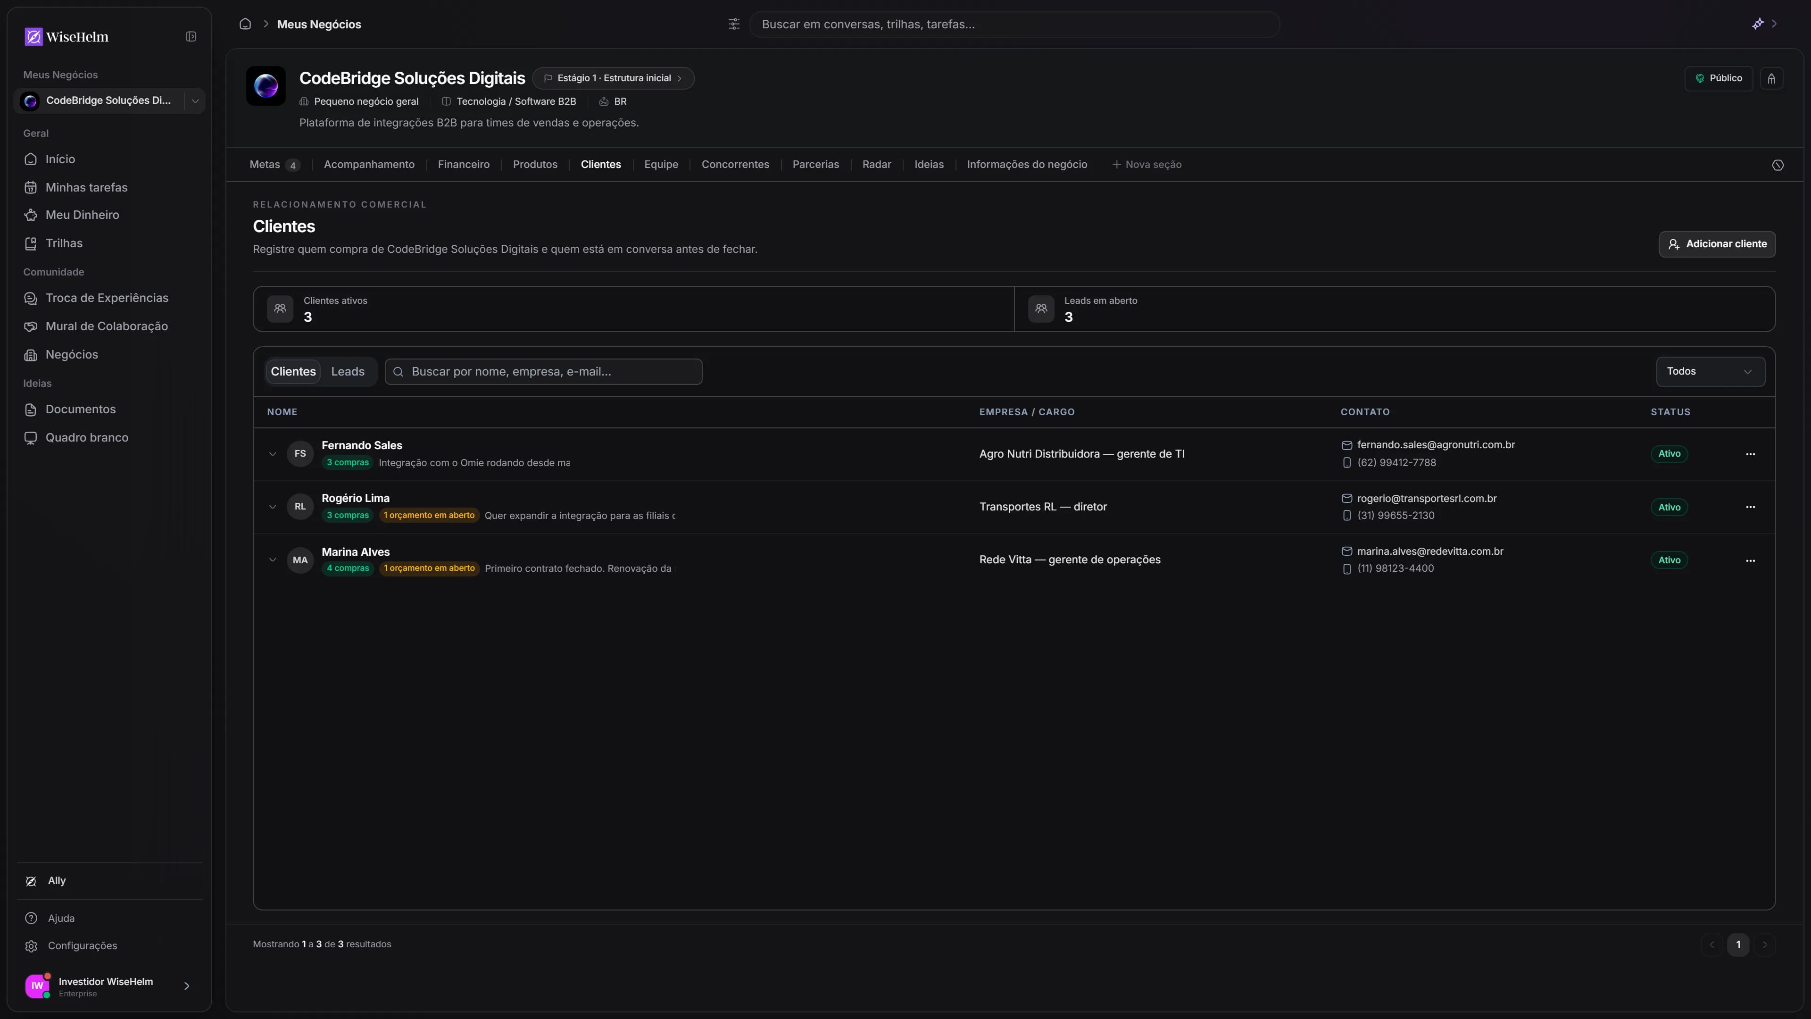Switch to Radar tab

click(877, 165)
